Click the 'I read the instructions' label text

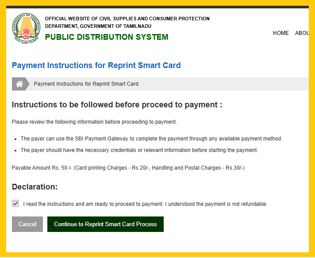[x=145, y=204]
